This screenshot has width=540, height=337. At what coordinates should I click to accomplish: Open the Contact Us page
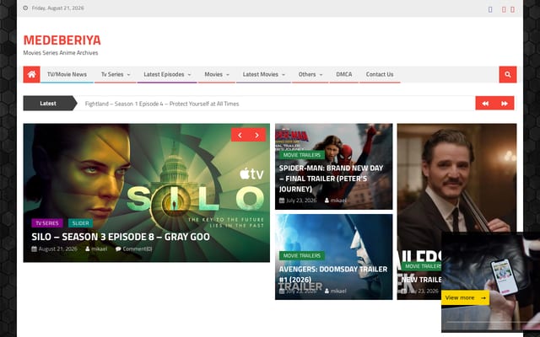(x=380, y=74)
